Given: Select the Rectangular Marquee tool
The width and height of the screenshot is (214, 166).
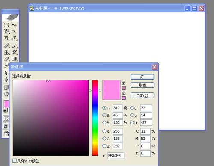Looking at the screenshot, I should coord(6,25).
